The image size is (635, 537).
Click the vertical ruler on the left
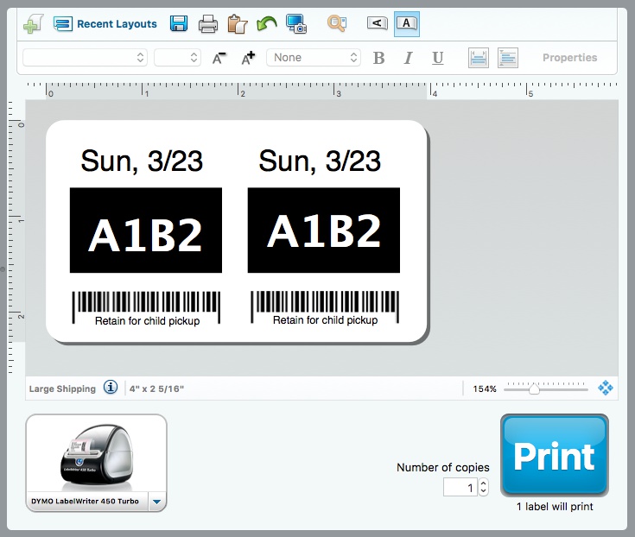[x=16, y=237]
